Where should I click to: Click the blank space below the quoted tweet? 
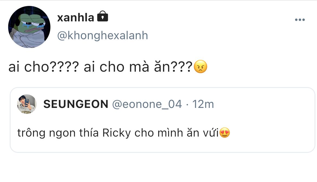[x=158, y=168]
